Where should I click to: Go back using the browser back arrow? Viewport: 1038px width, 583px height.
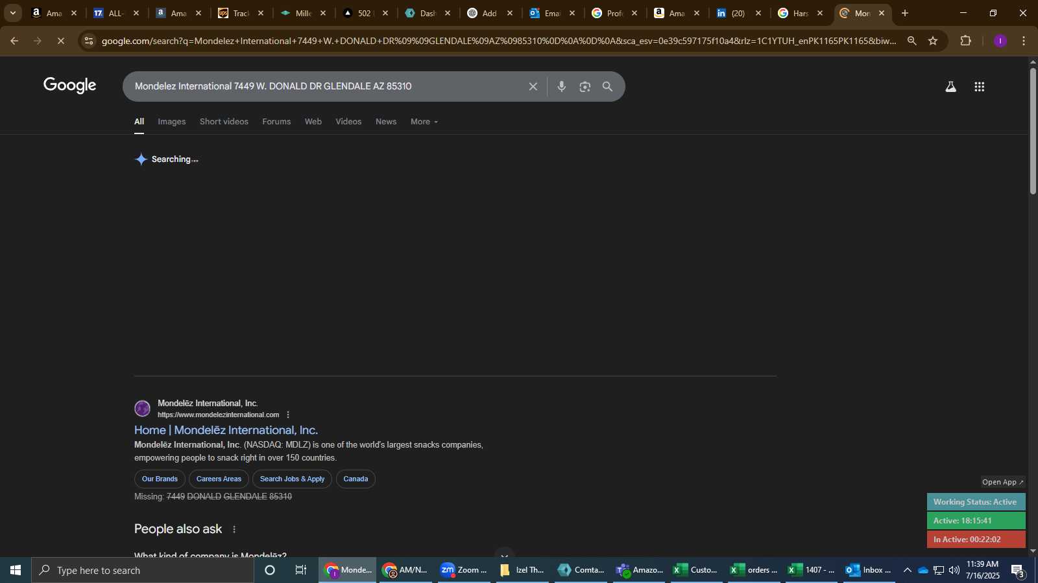coord(14,41)
